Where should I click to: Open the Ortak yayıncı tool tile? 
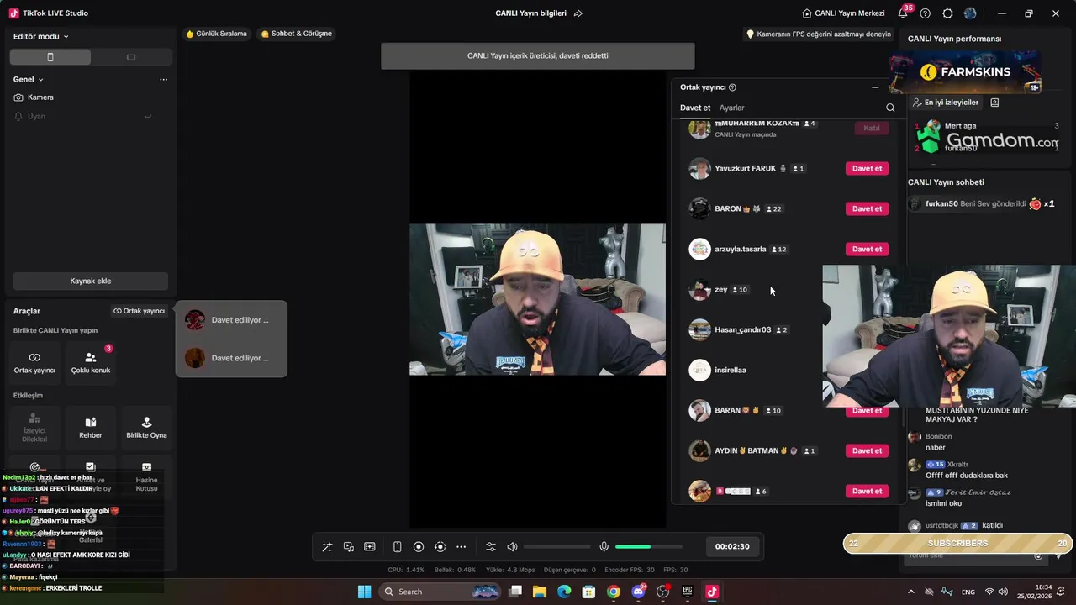[34, 362]
